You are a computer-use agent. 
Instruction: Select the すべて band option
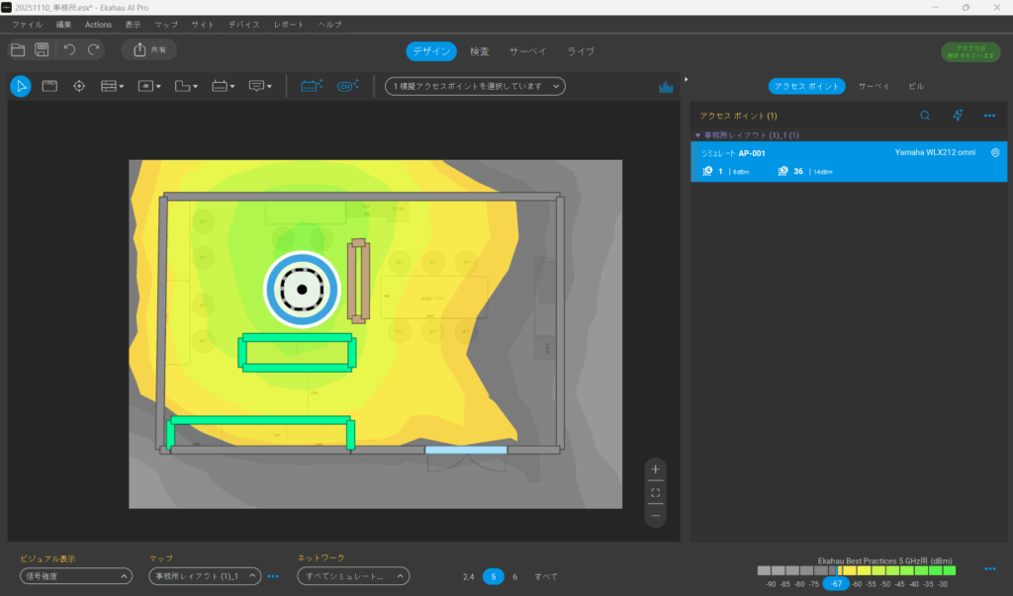click(546, 576)
